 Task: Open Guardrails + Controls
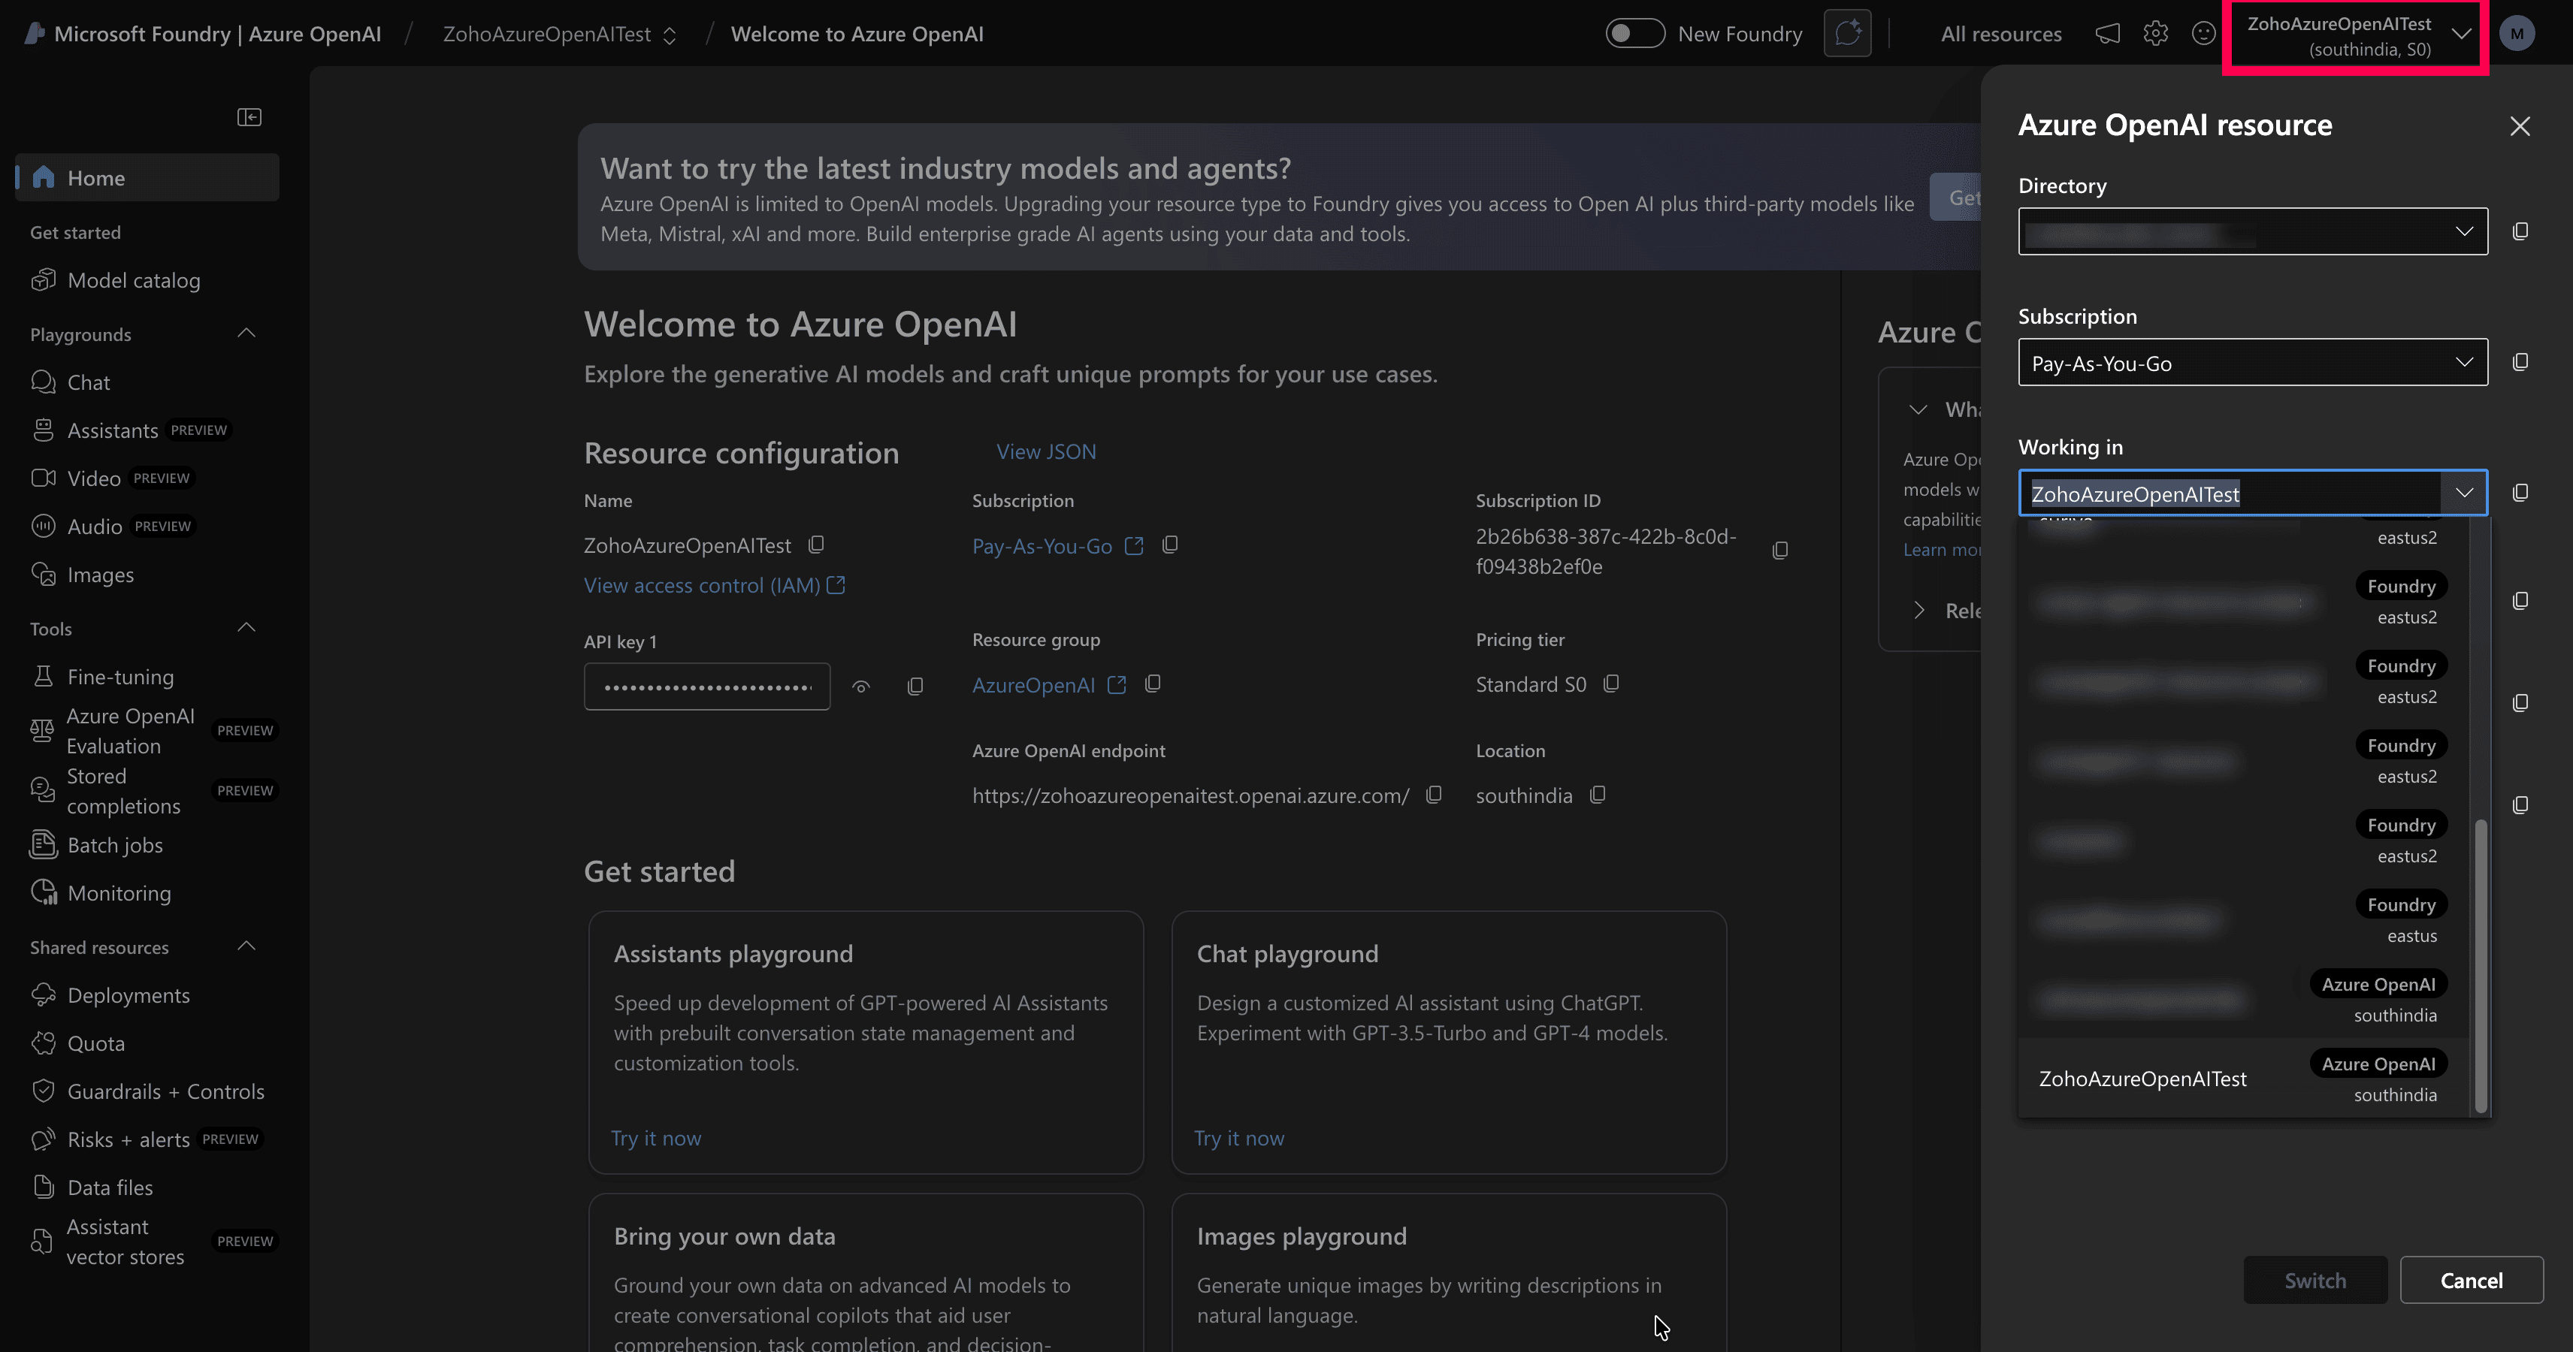point(148,1091)
